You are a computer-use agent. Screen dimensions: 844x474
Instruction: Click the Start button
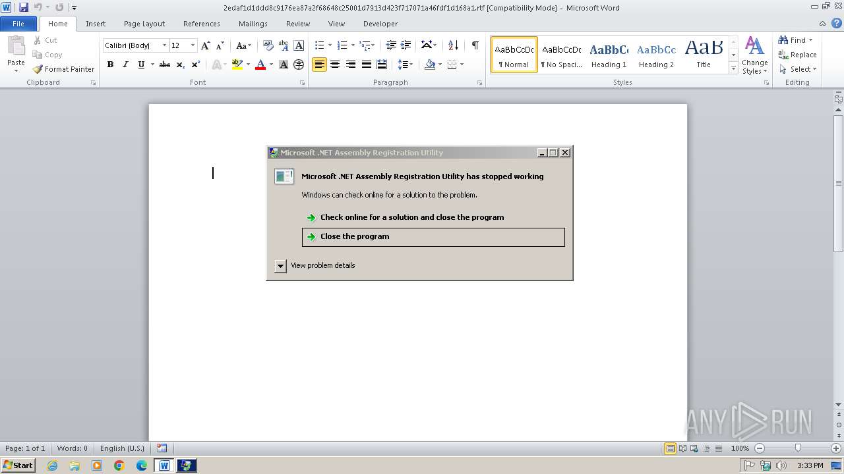18,465
